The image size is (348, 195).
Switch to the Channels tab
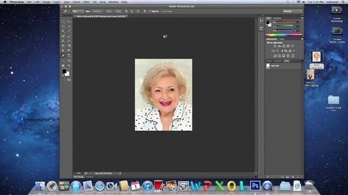pos(278,61)
